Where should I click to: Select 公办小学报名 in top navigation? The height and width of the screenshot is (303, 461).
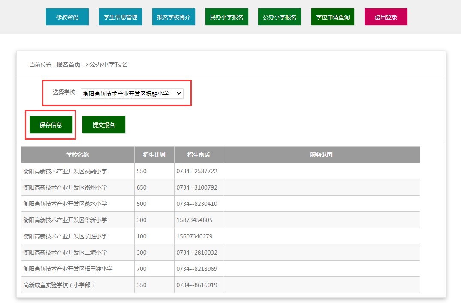tap(280, 17)
